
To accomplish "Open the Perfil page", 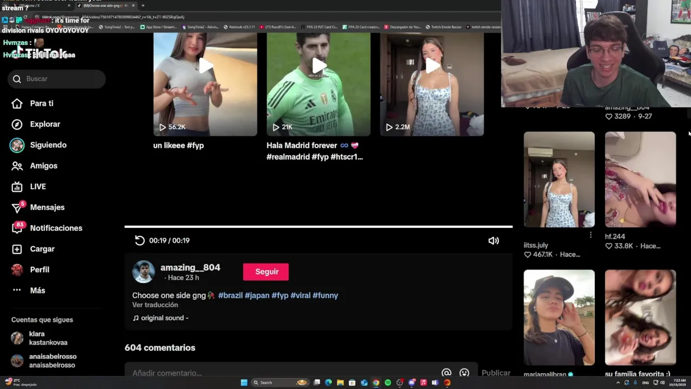I will click(31, 270).
